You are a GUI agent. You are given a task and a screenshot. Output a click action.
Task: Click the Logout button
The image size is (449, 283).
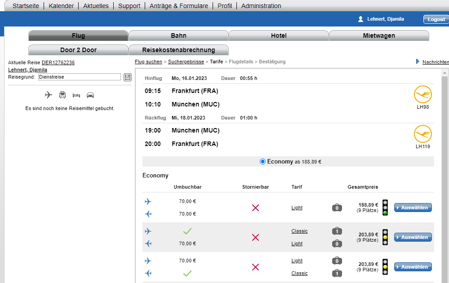[436, 19]
